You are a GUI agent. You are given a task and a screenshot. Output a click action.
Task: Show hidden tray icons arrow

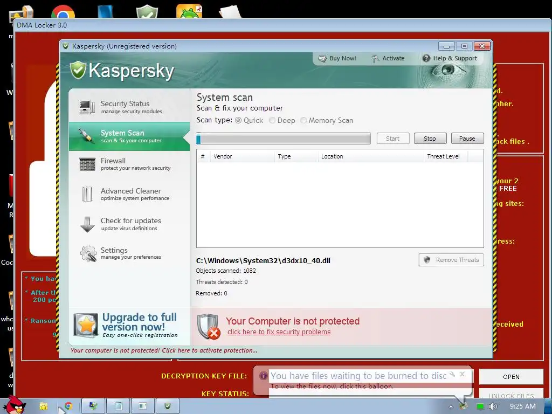[x=451, y=406]
